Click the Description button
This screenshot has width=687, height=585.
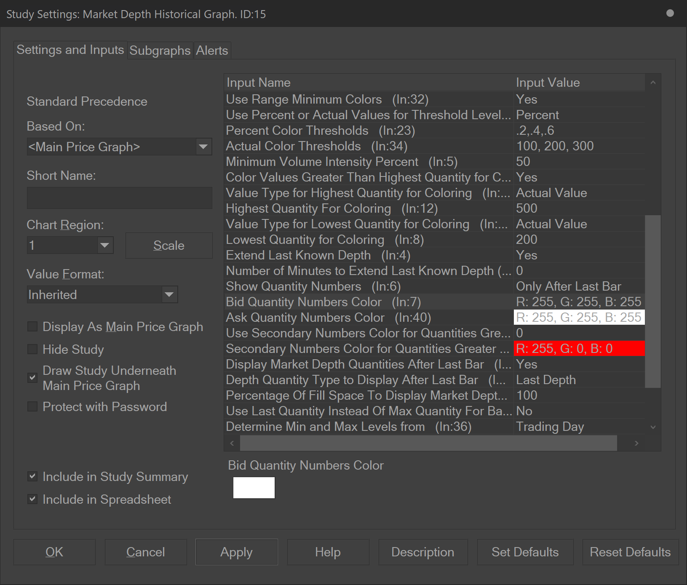tap(423, 552)
